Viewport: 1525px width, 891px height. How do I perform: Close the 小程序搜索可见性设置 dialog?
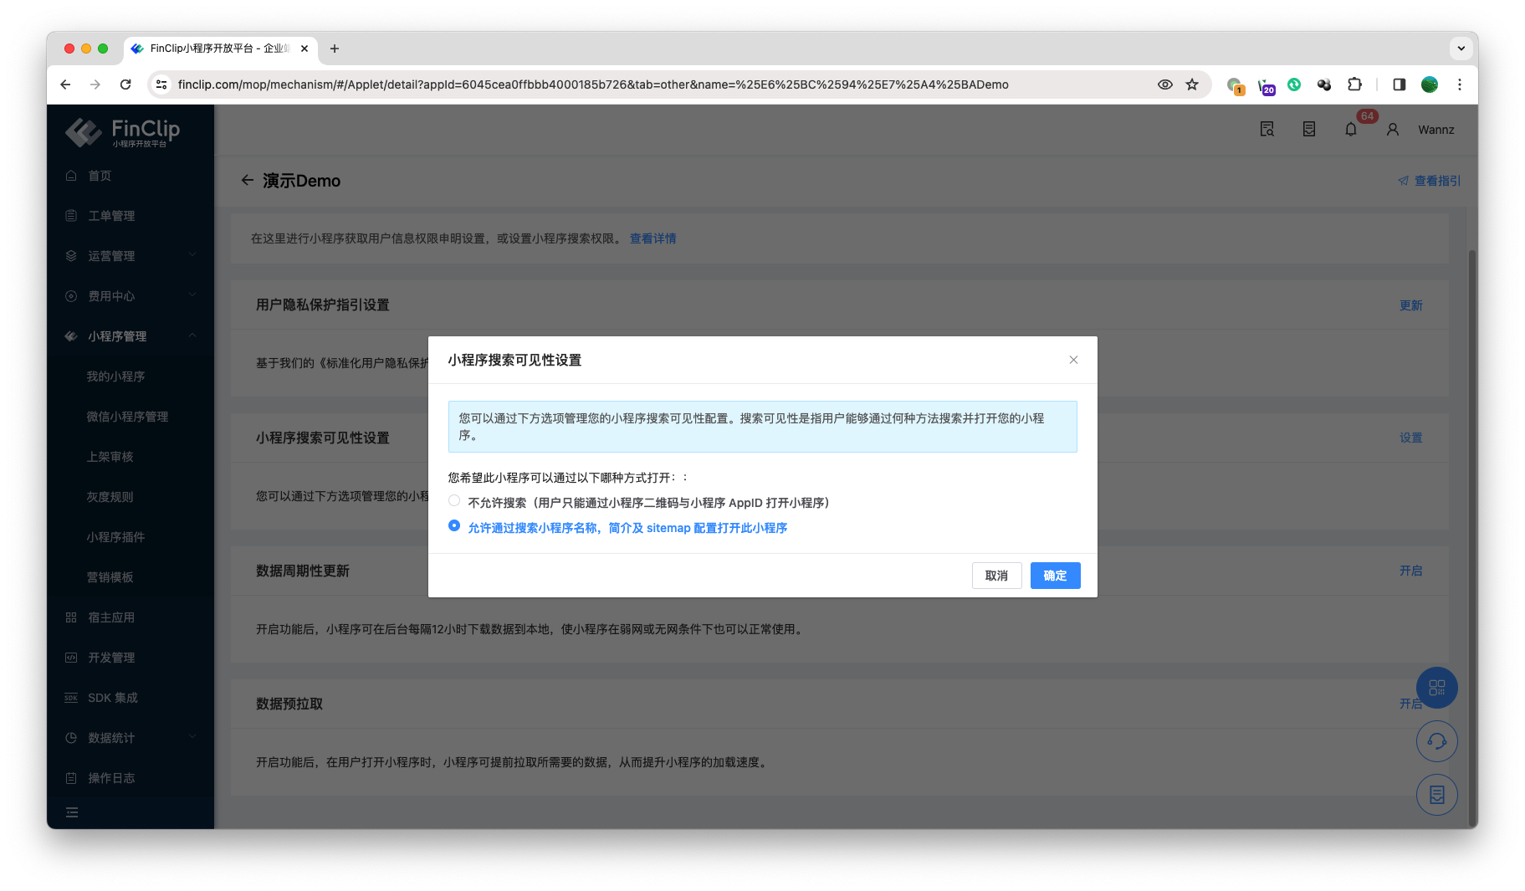(1073, 360)
